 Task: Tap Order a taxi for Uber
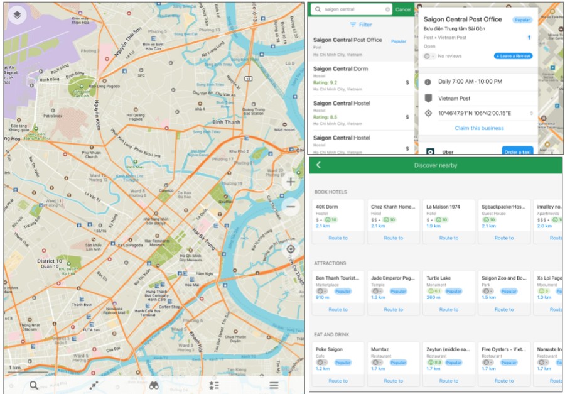[x=517, y=151]
